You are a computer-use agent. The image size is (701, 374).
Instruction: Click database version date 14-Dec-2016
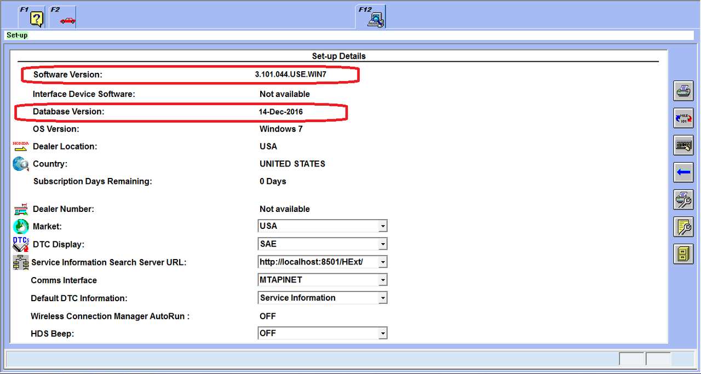tap(281, 112)
